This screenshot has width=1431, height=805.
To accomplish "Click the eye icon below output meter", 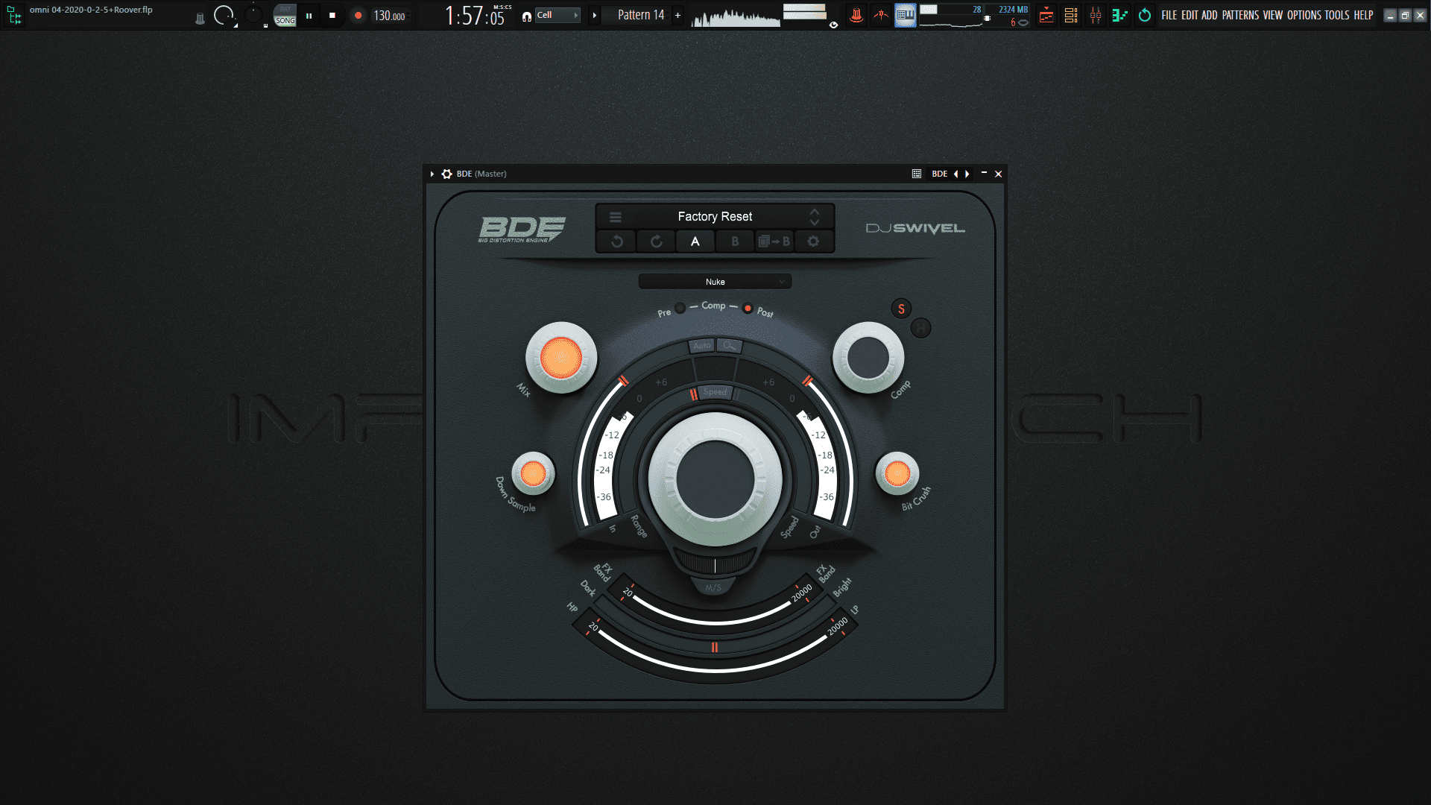I will click(833, 25).
